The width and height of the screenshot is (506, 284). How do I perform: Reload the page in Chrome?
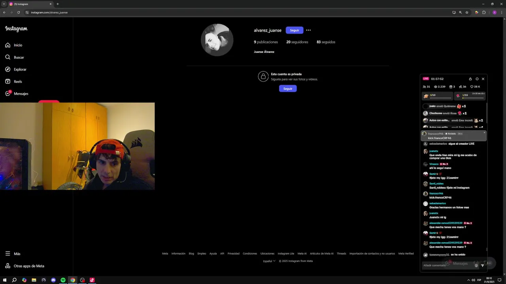(19, 12)
